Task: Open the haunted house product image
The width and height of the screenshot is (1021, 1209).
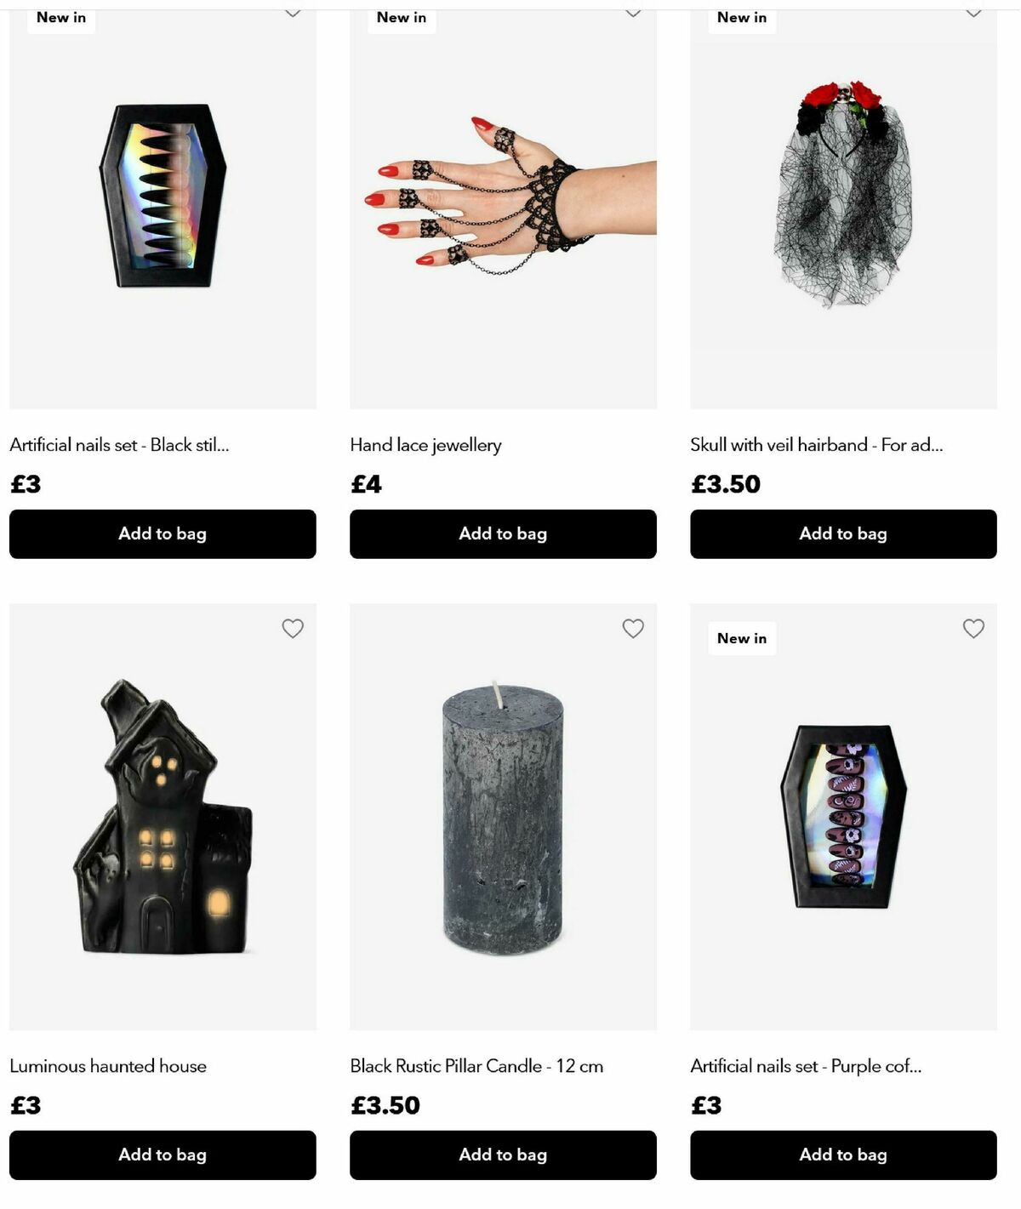Action: click(163, 817)
